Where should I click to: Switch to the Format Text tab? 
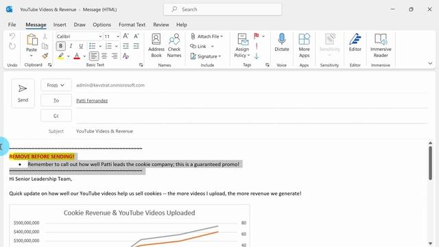(132, 25)
